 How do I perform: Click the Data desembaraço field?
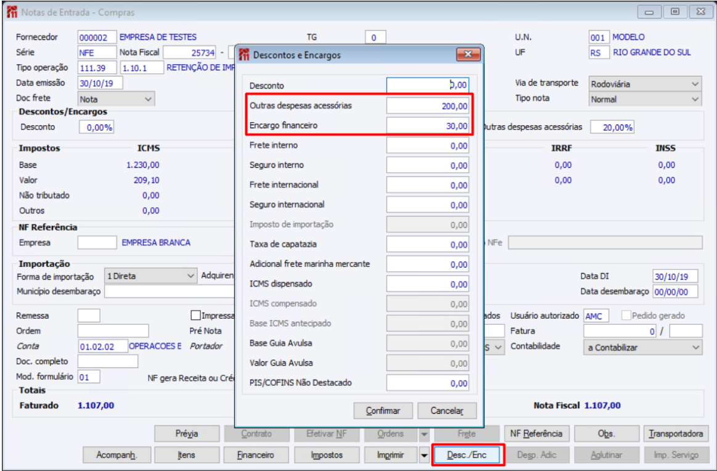coord(676,291)
